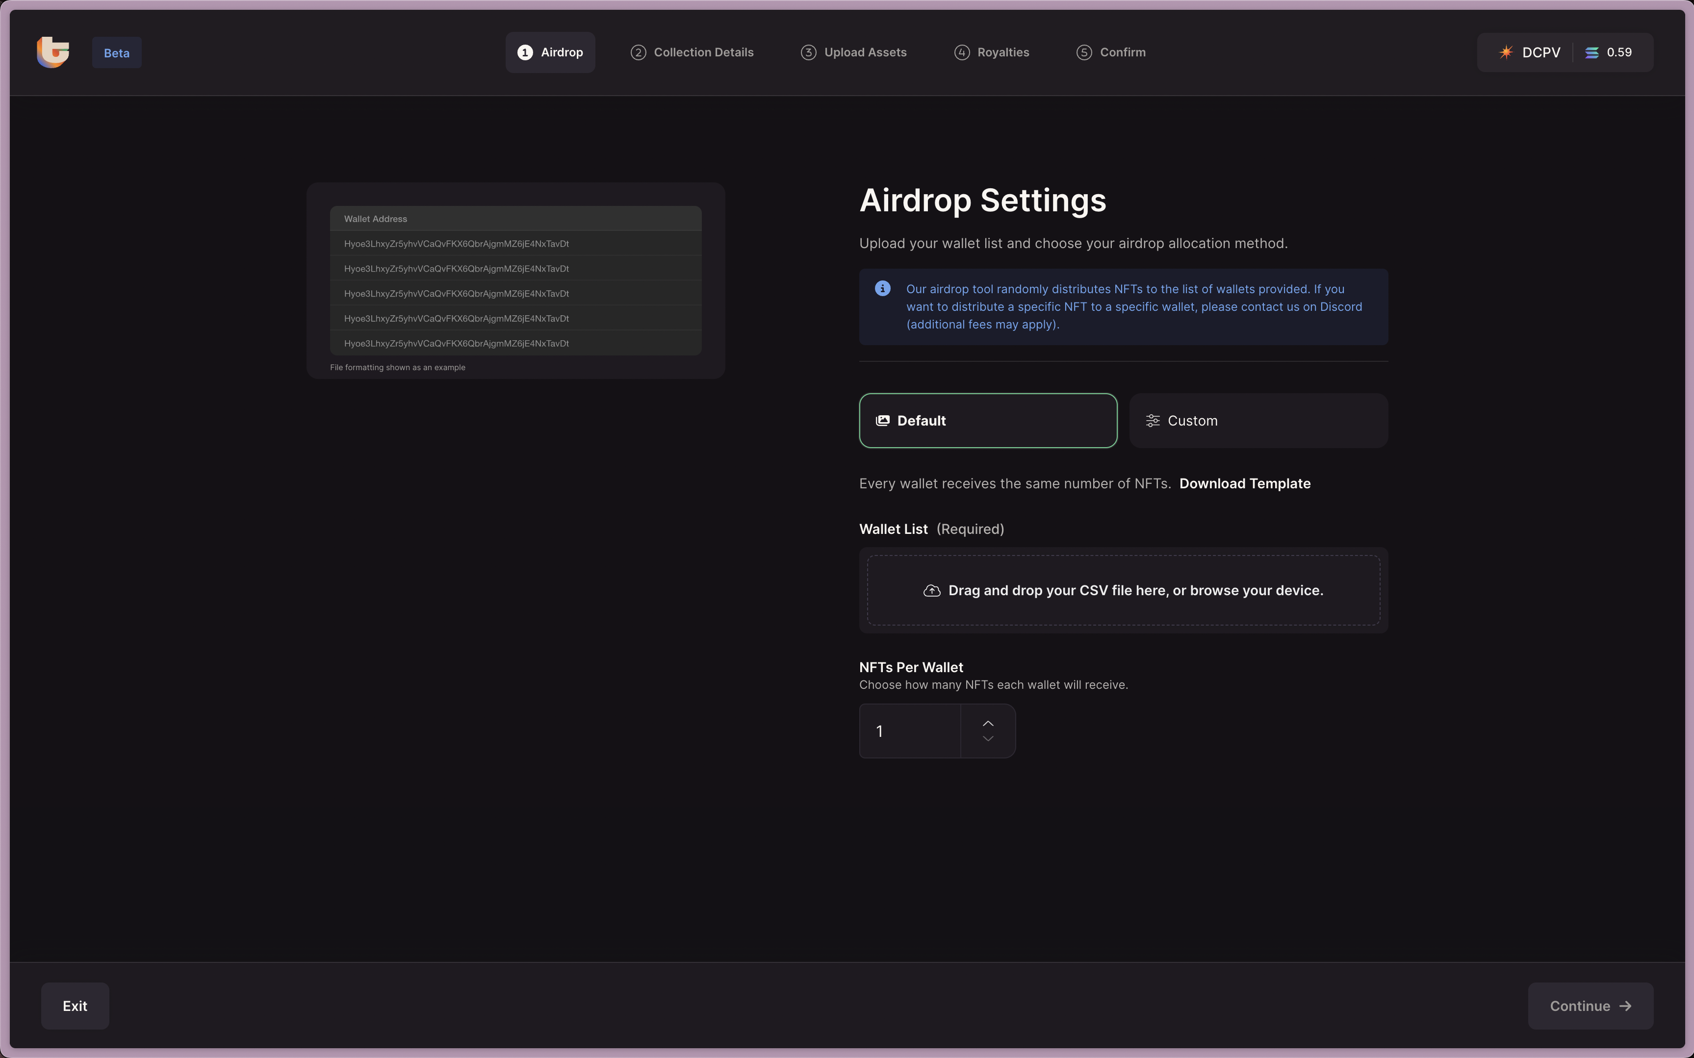Viewport: 1694px width, 1058px height.
Task: Go to Upload Assets step
Action: pos(853,52)
